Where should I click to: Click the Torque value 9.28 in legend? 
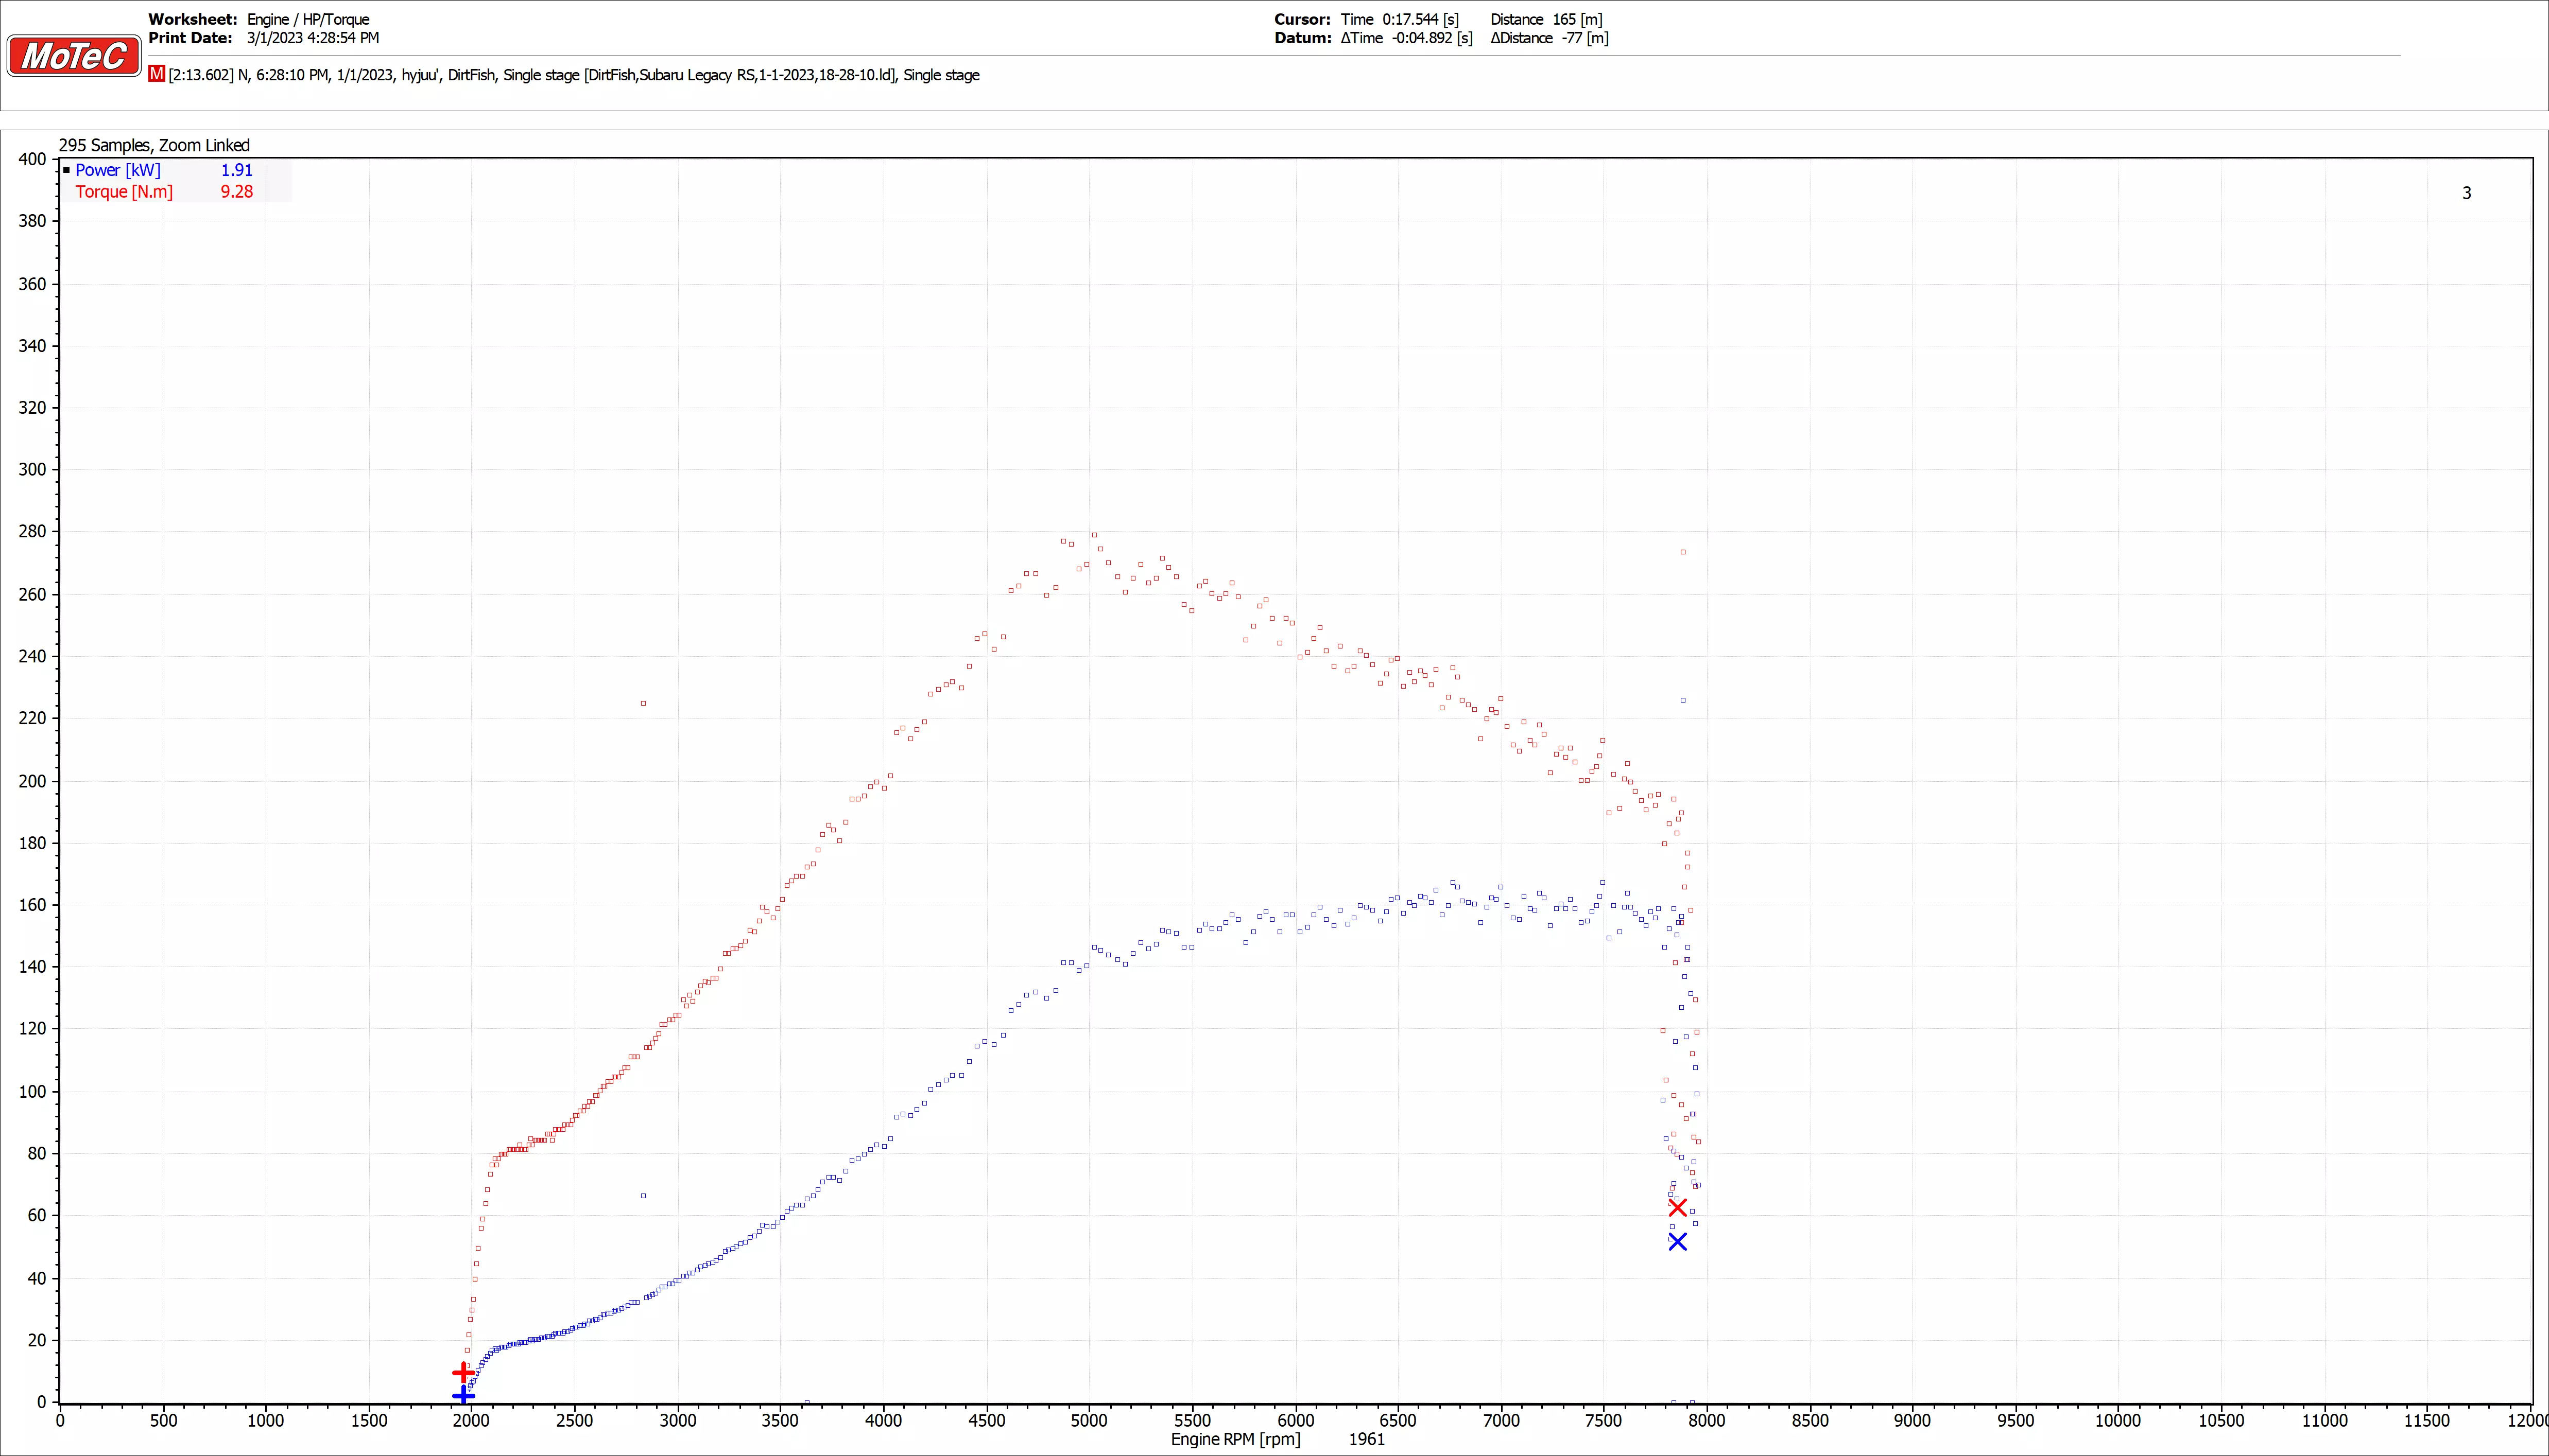236,192
